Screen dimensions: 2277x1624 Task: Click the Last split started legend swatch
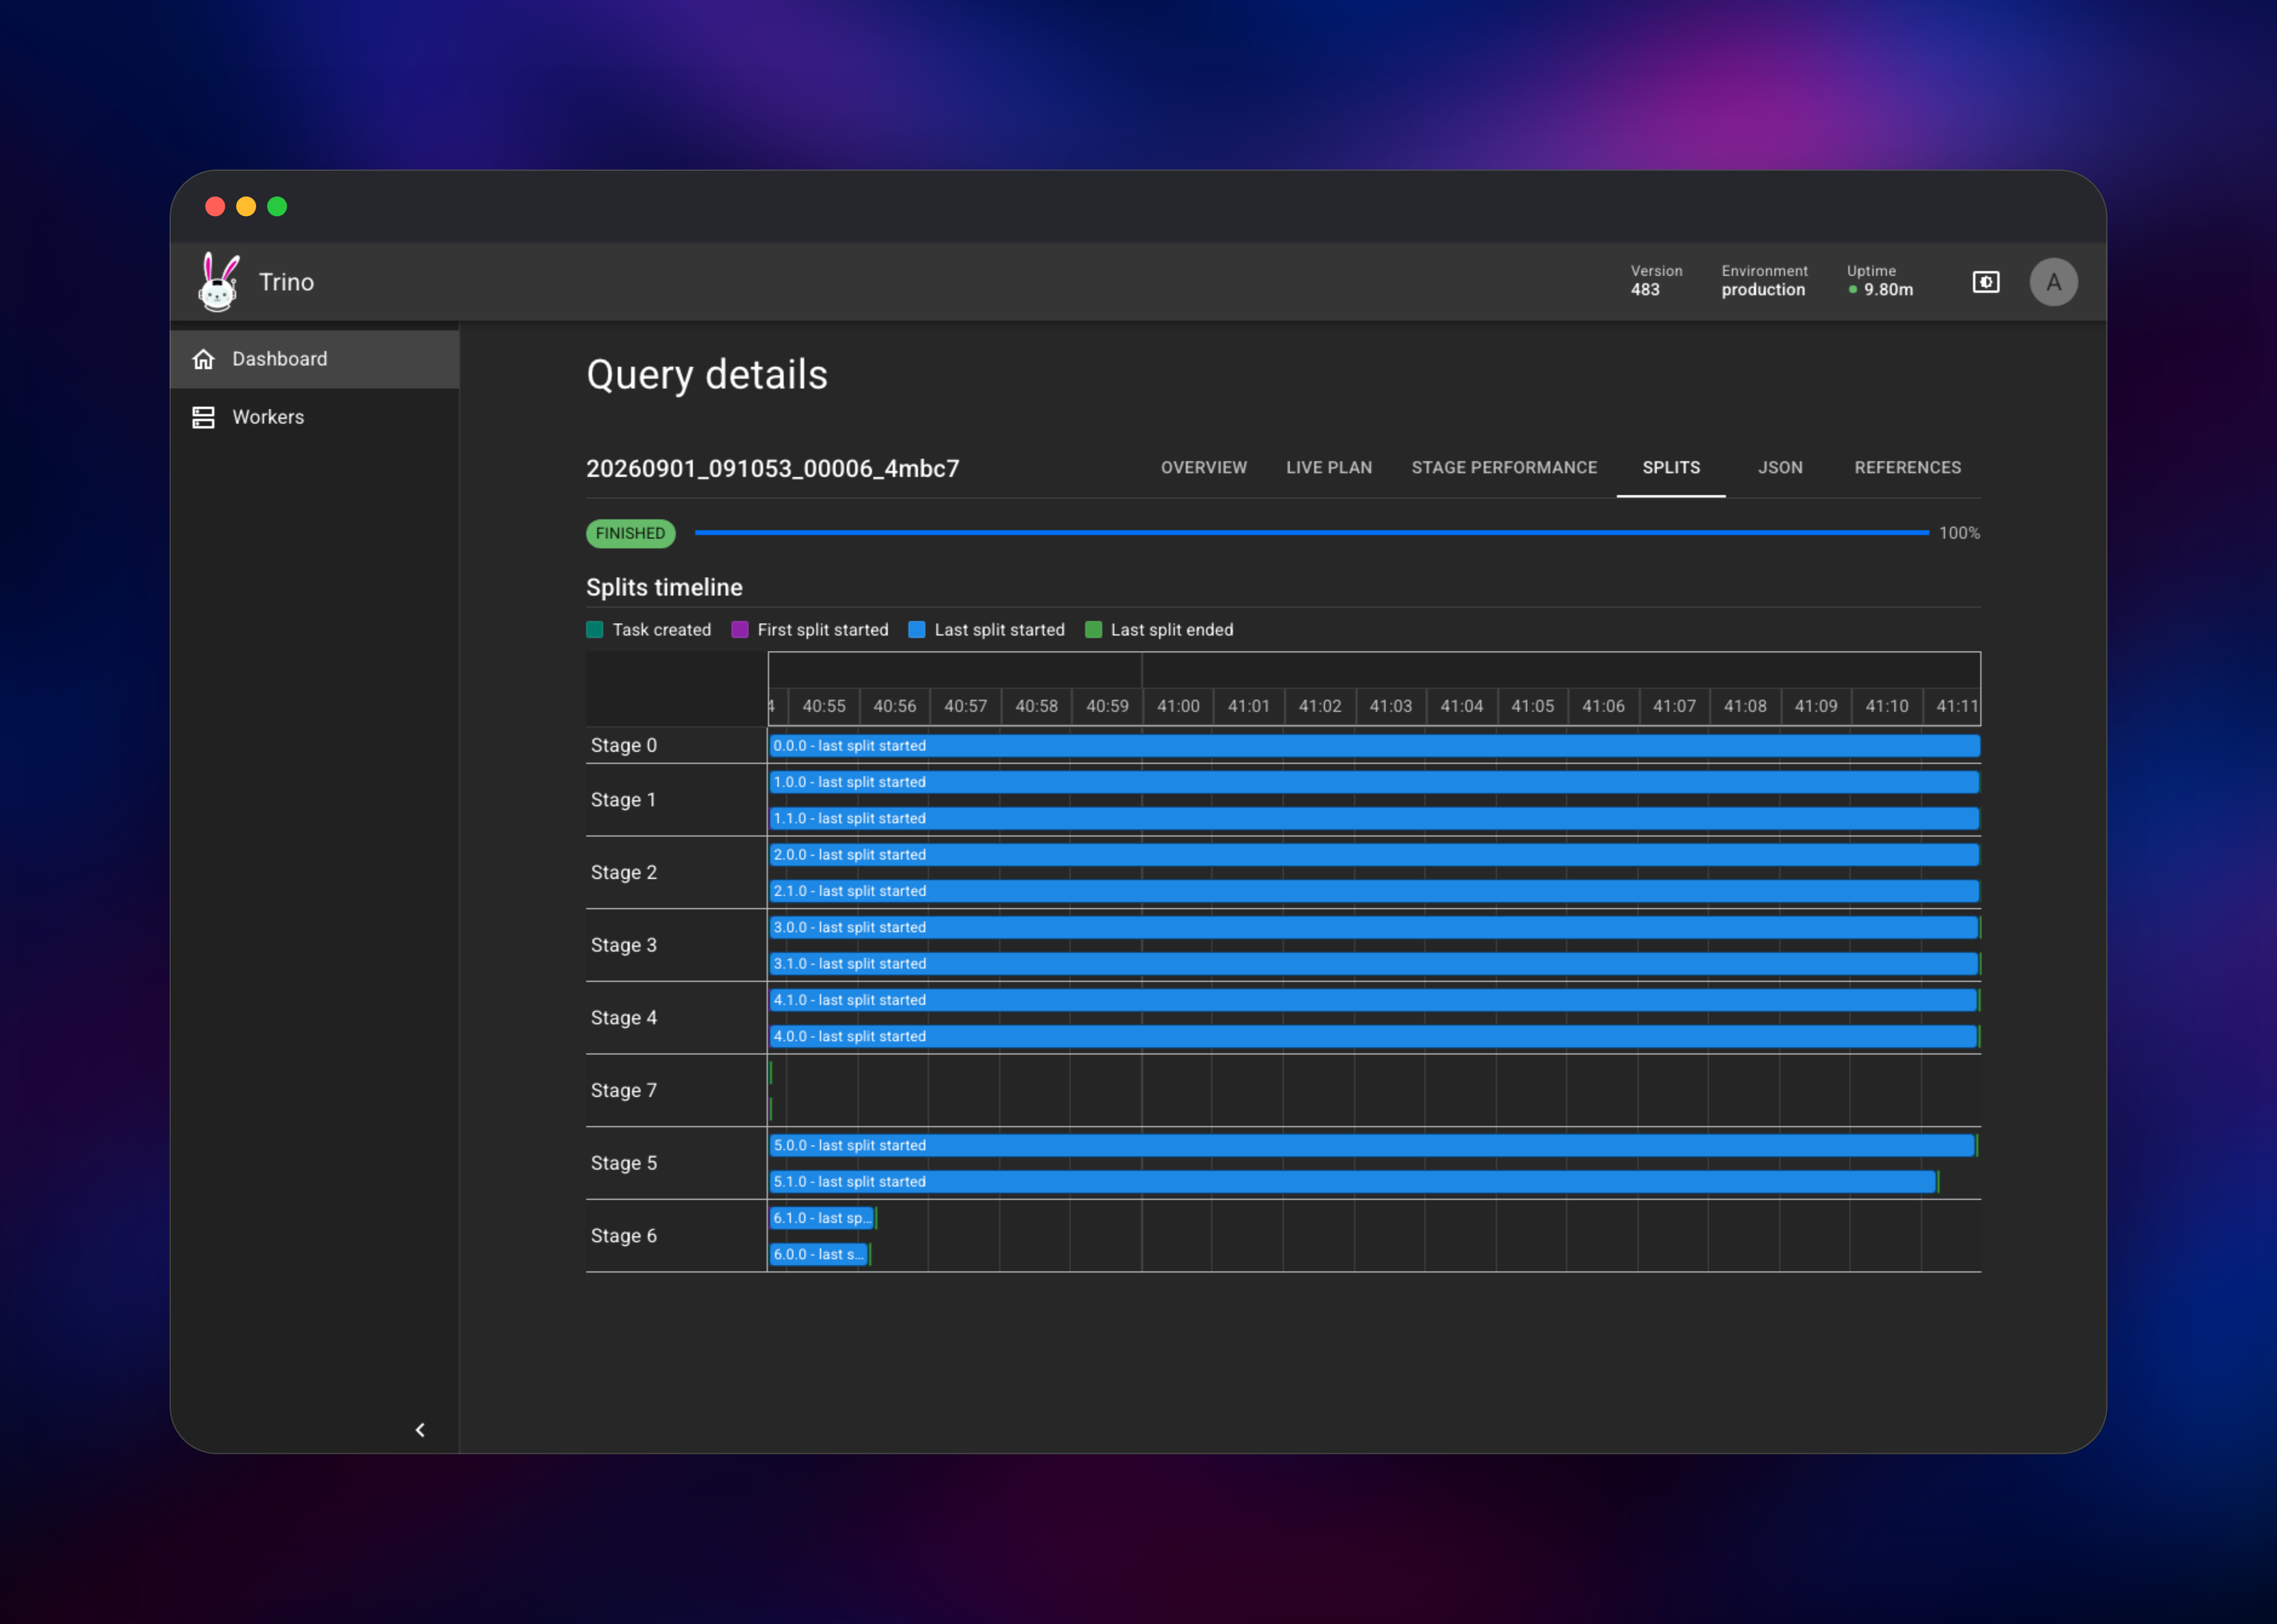coord(916,629)
